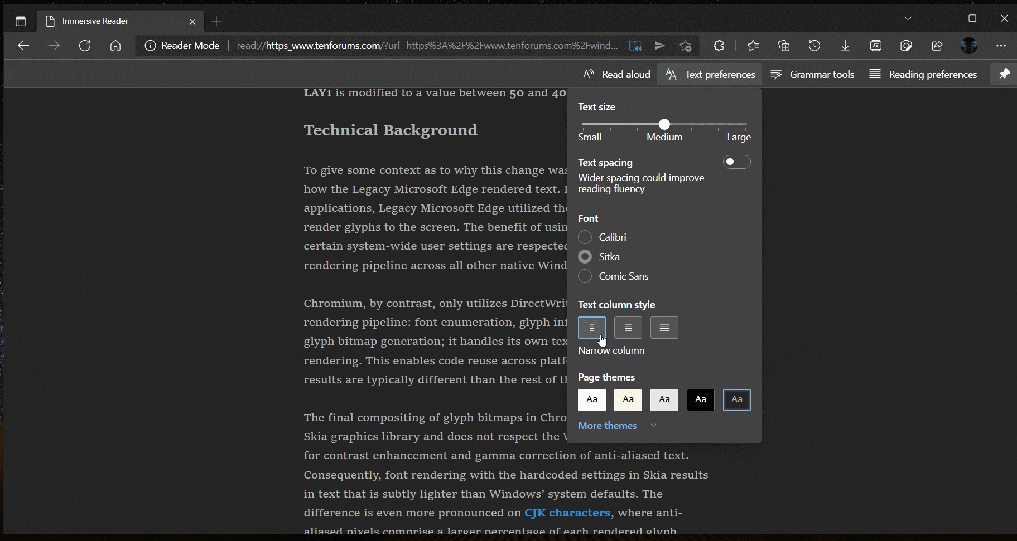Follow the CJK characters link
This screenshot has width=1017, height=541.
tap(567, 513)
